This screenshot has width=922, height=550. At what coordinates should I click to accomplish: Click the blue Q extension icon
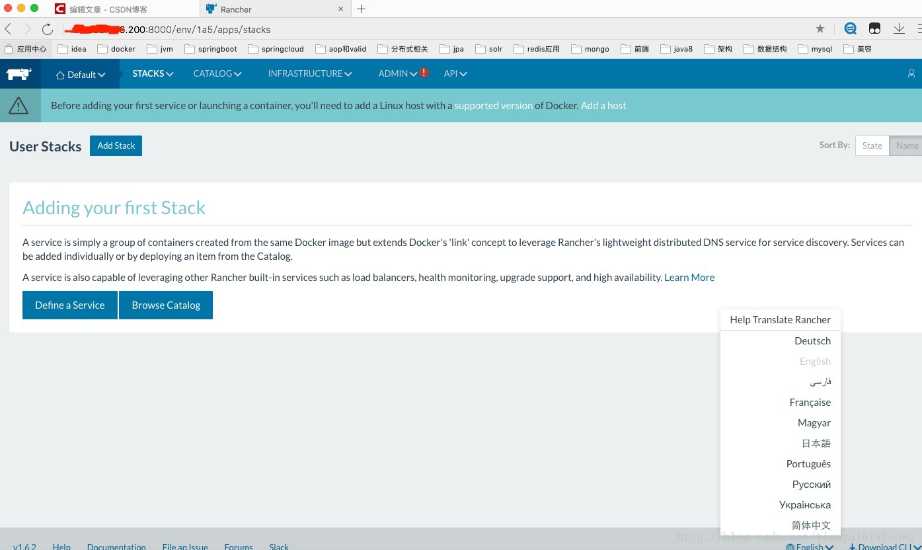[851, 28]
